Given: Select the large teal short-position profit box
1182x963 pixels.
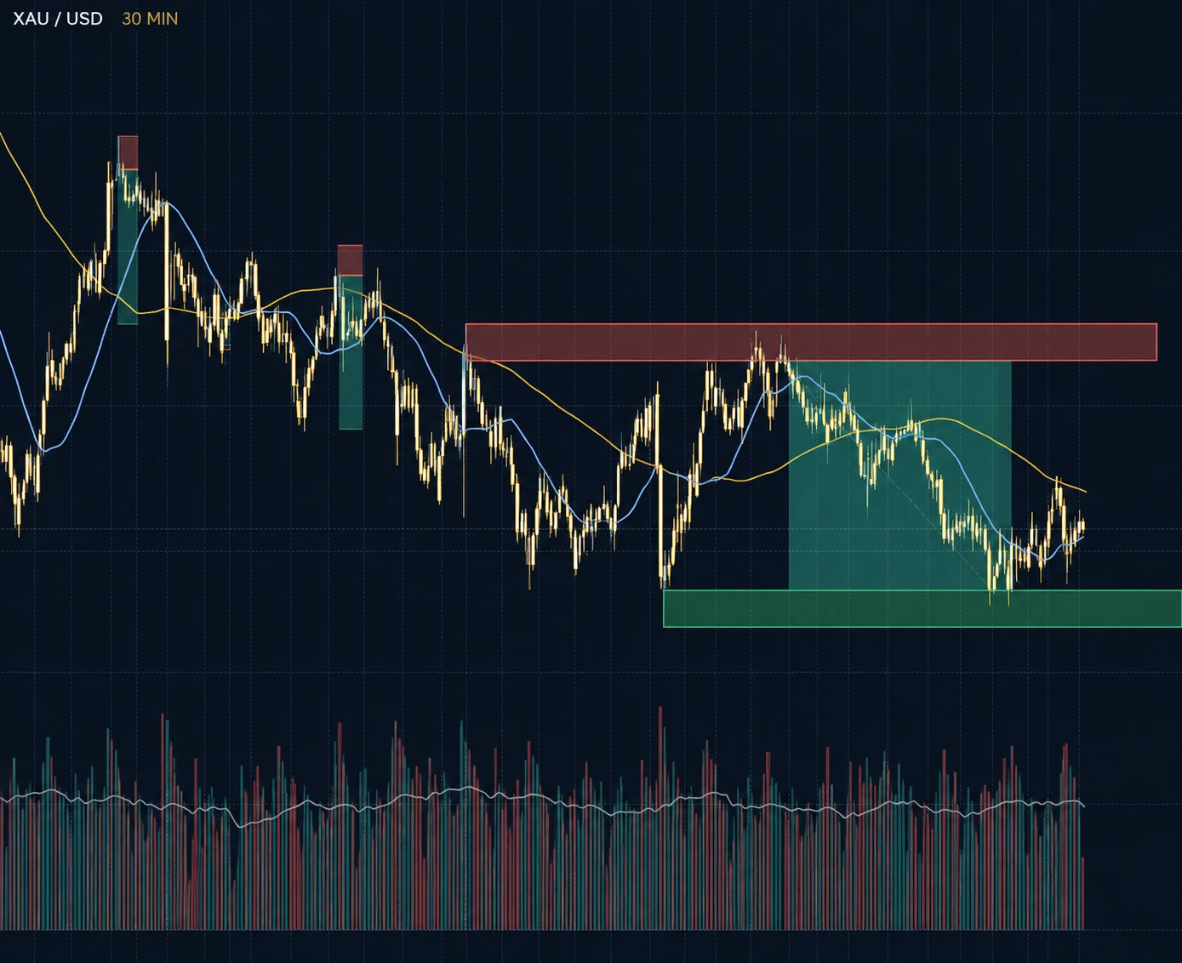Looking at the screenshot, I should (899, 476).
